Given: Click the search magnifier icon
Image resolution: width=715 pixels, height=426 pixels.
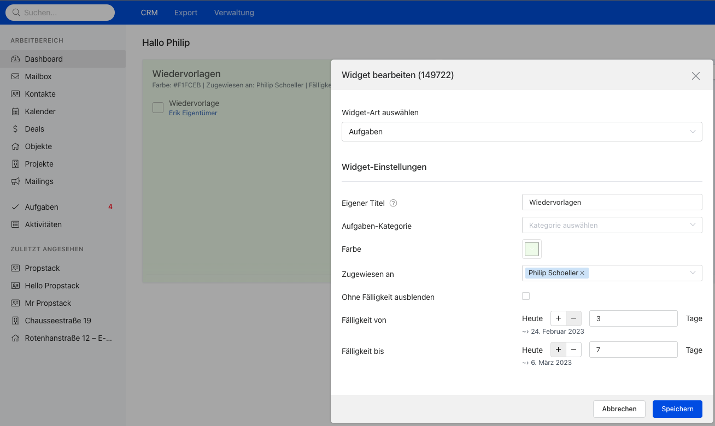Looking at the screenshot, I should (x=16, y=13).
